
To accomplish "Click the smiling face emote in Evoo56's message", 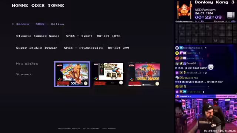I will 211,67.
